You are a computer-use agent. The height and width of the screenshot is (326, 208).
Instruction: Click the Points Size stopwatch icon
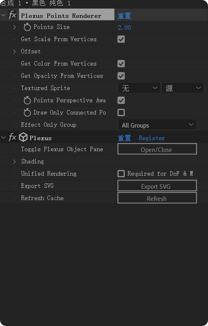[27, 27]
